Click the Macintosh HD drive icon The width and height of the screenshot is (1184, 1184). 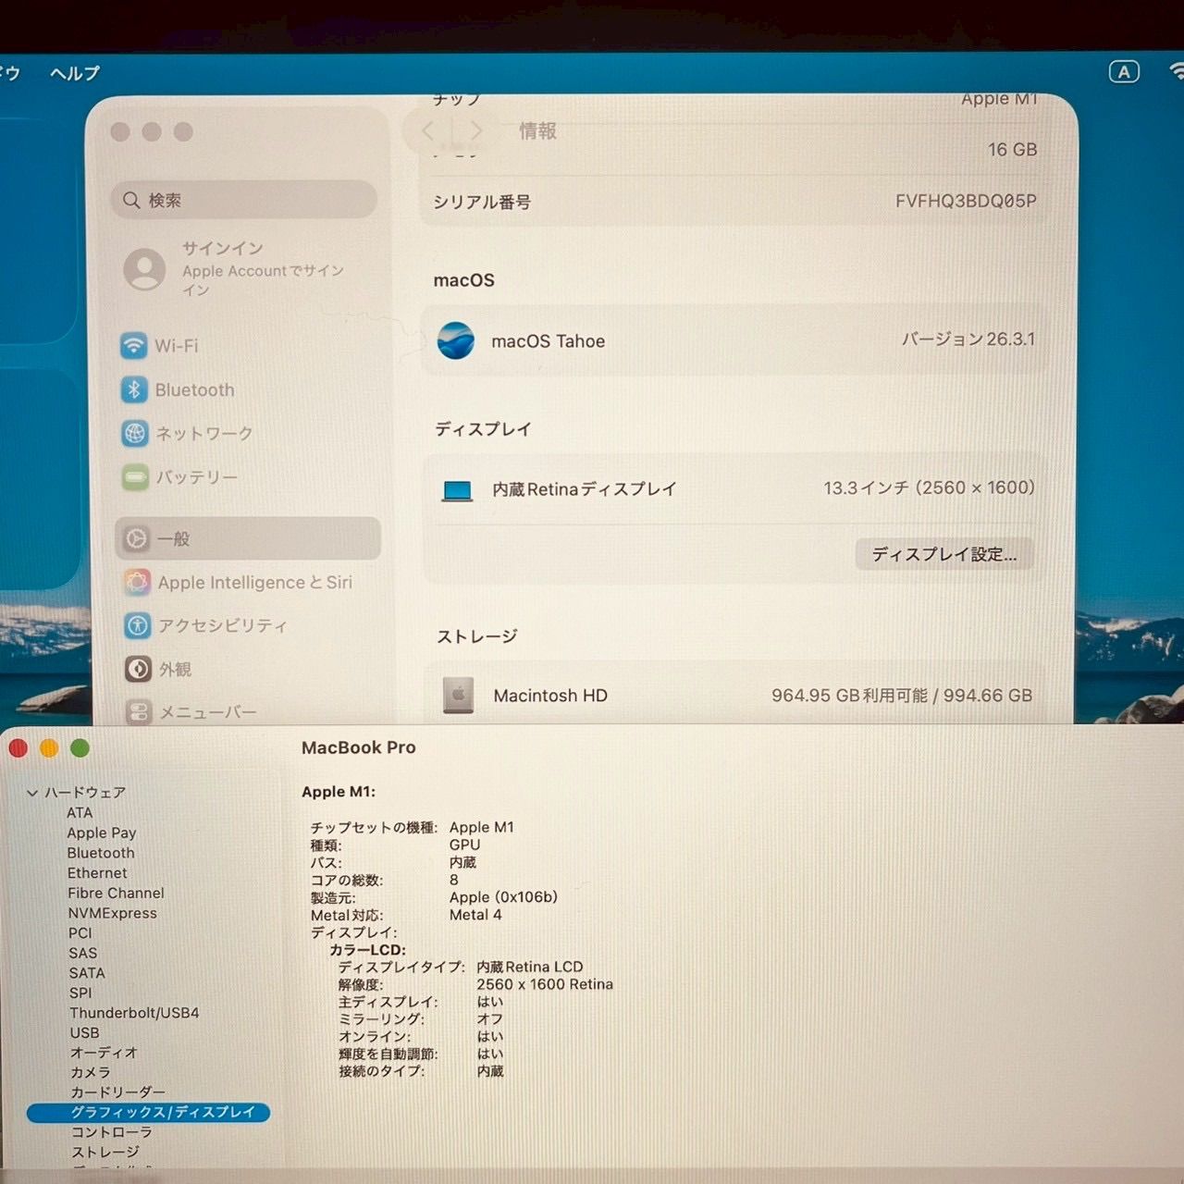458,695
